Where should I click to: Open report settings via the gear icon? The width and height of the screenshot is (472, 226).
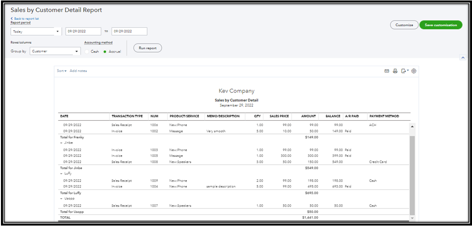coord(414,71)
